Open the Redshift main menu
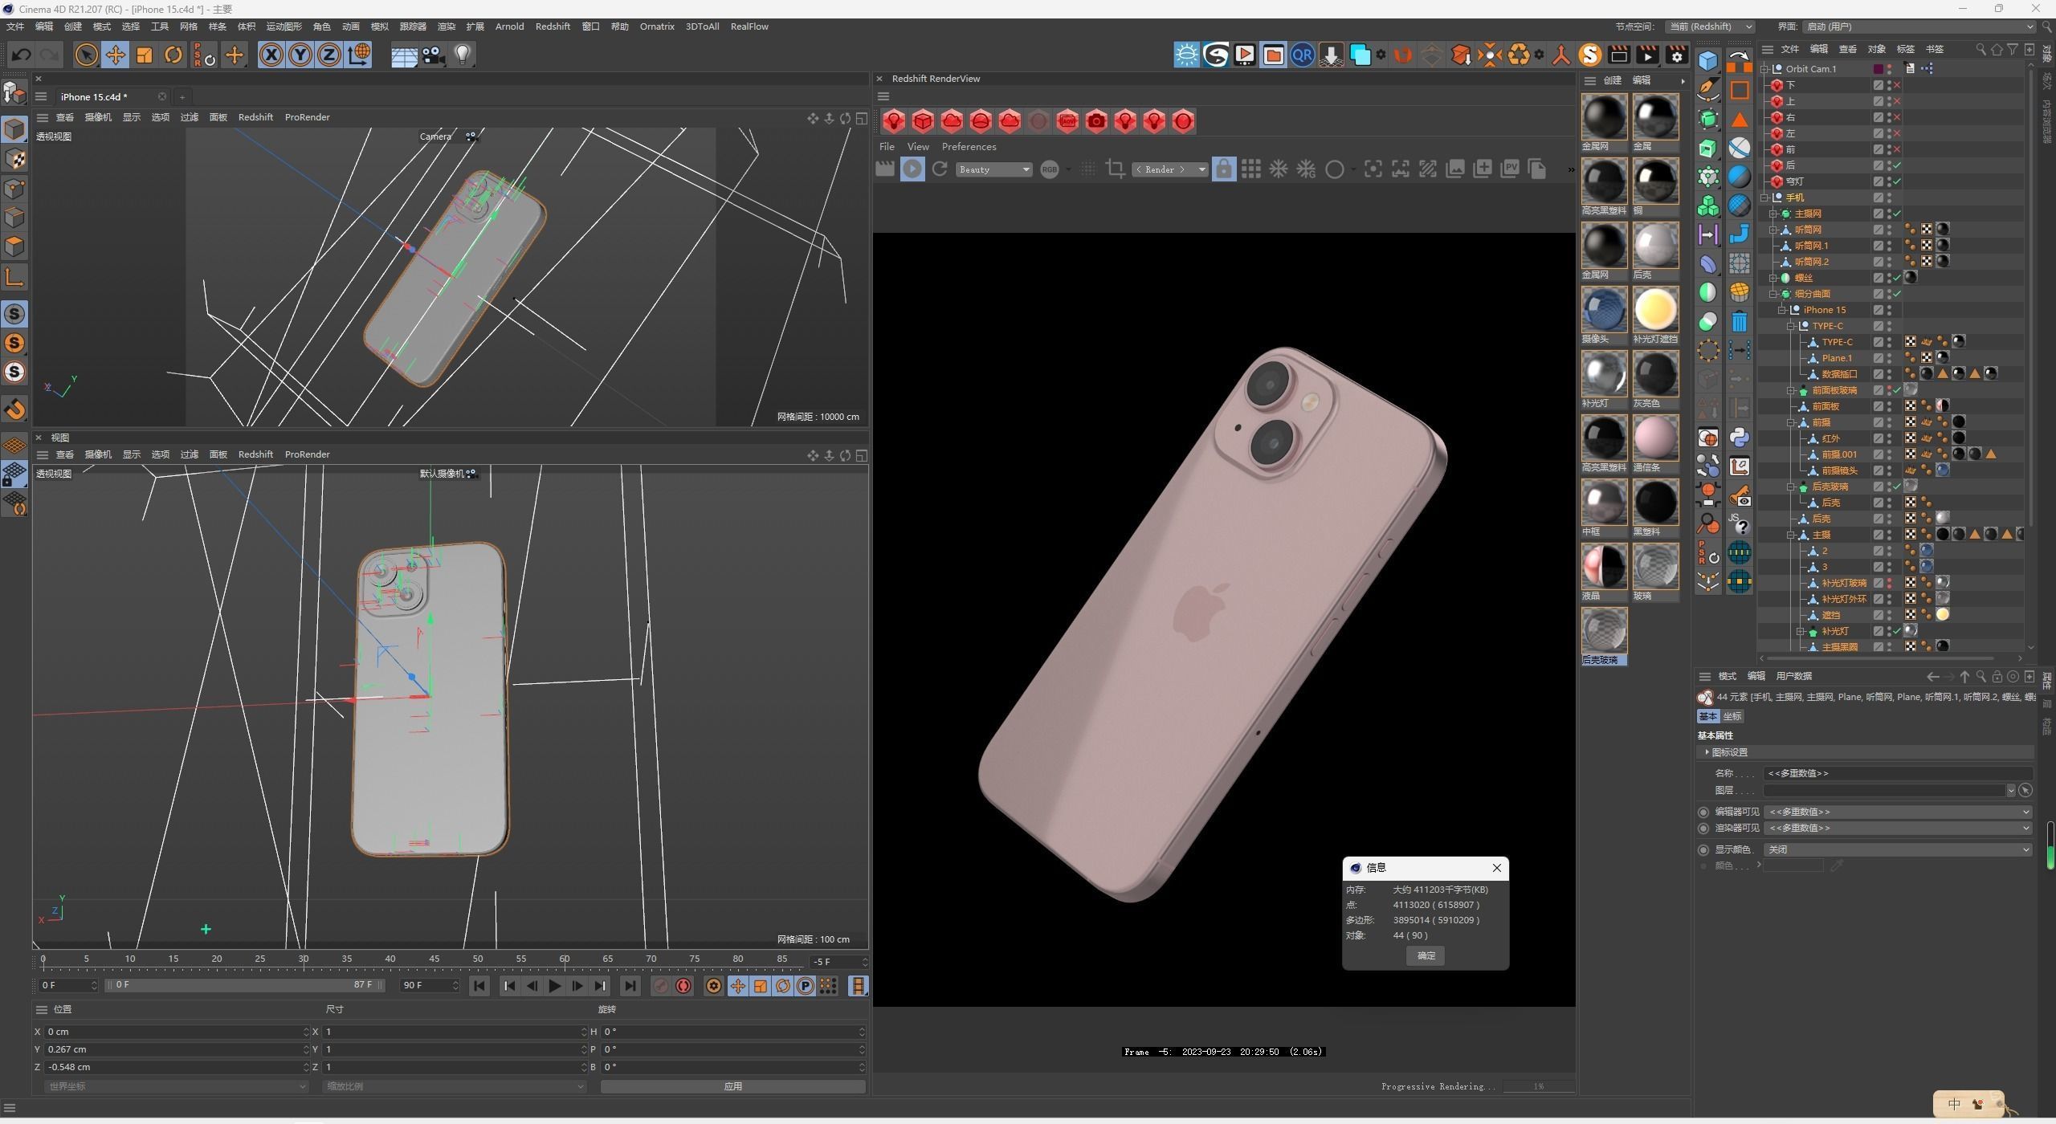 tap(553, 26)
